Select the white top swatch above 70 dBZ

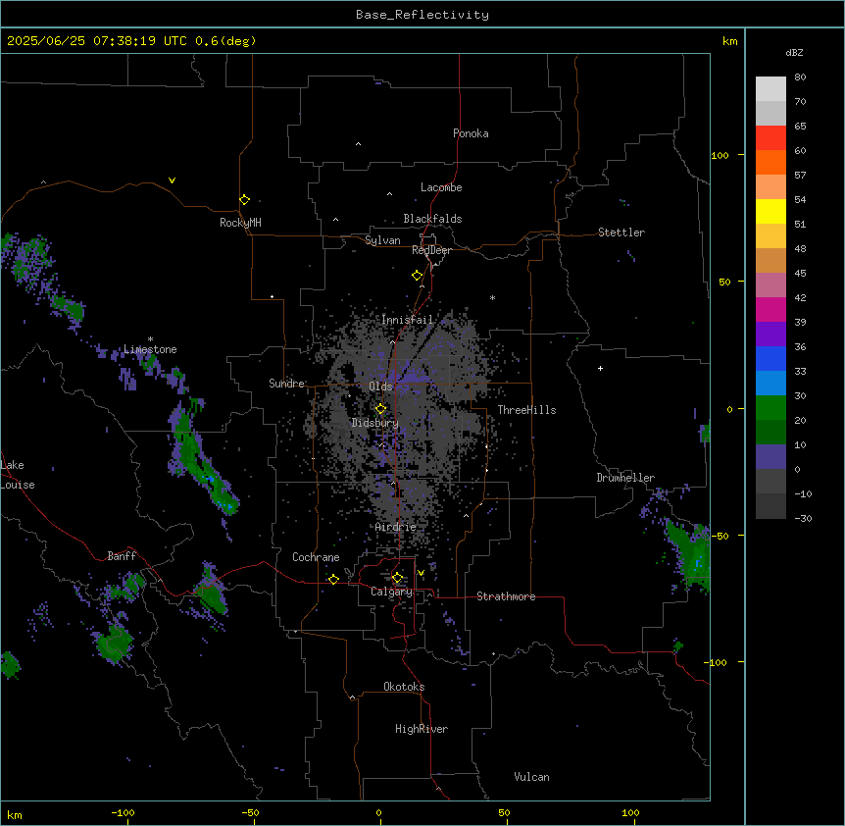(770, 89)
